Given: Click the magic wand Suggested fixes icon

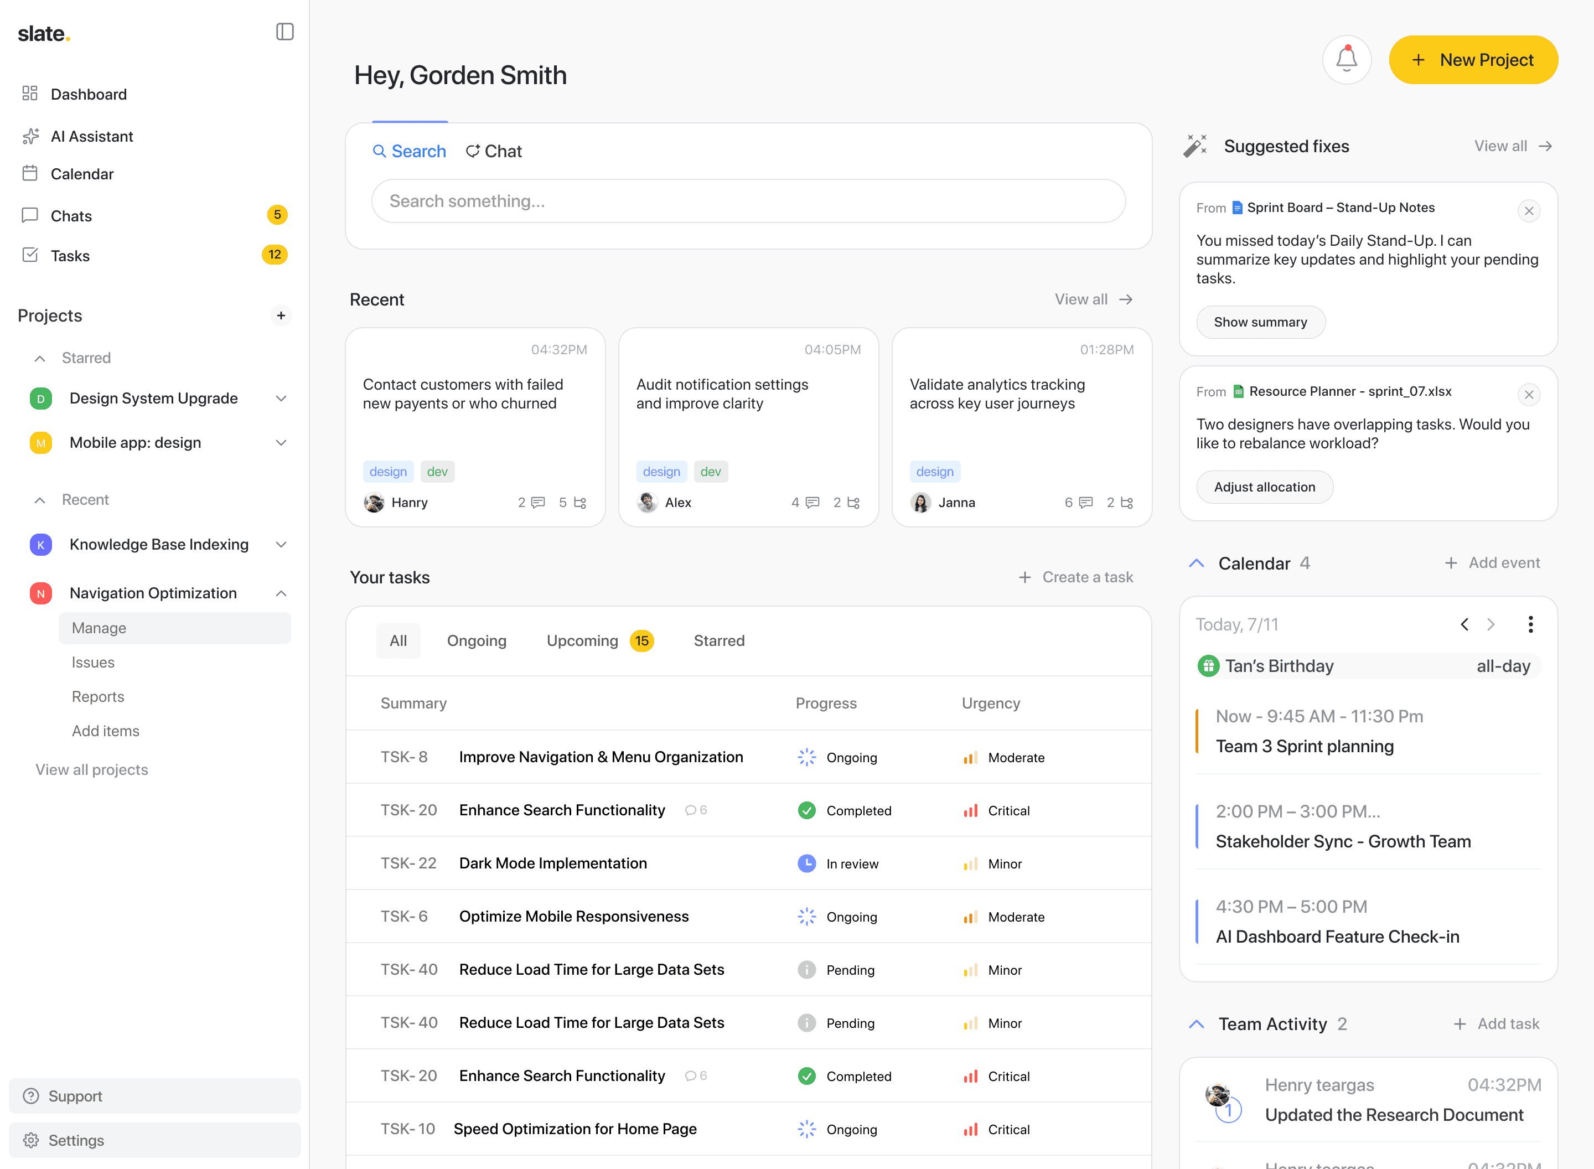Looking at the screenshot, I should coord(1195,146).
